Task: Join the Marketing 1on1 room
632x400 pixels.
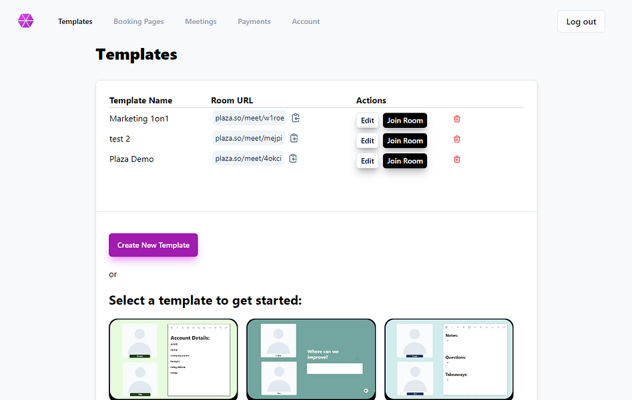Action: point(404,121)
